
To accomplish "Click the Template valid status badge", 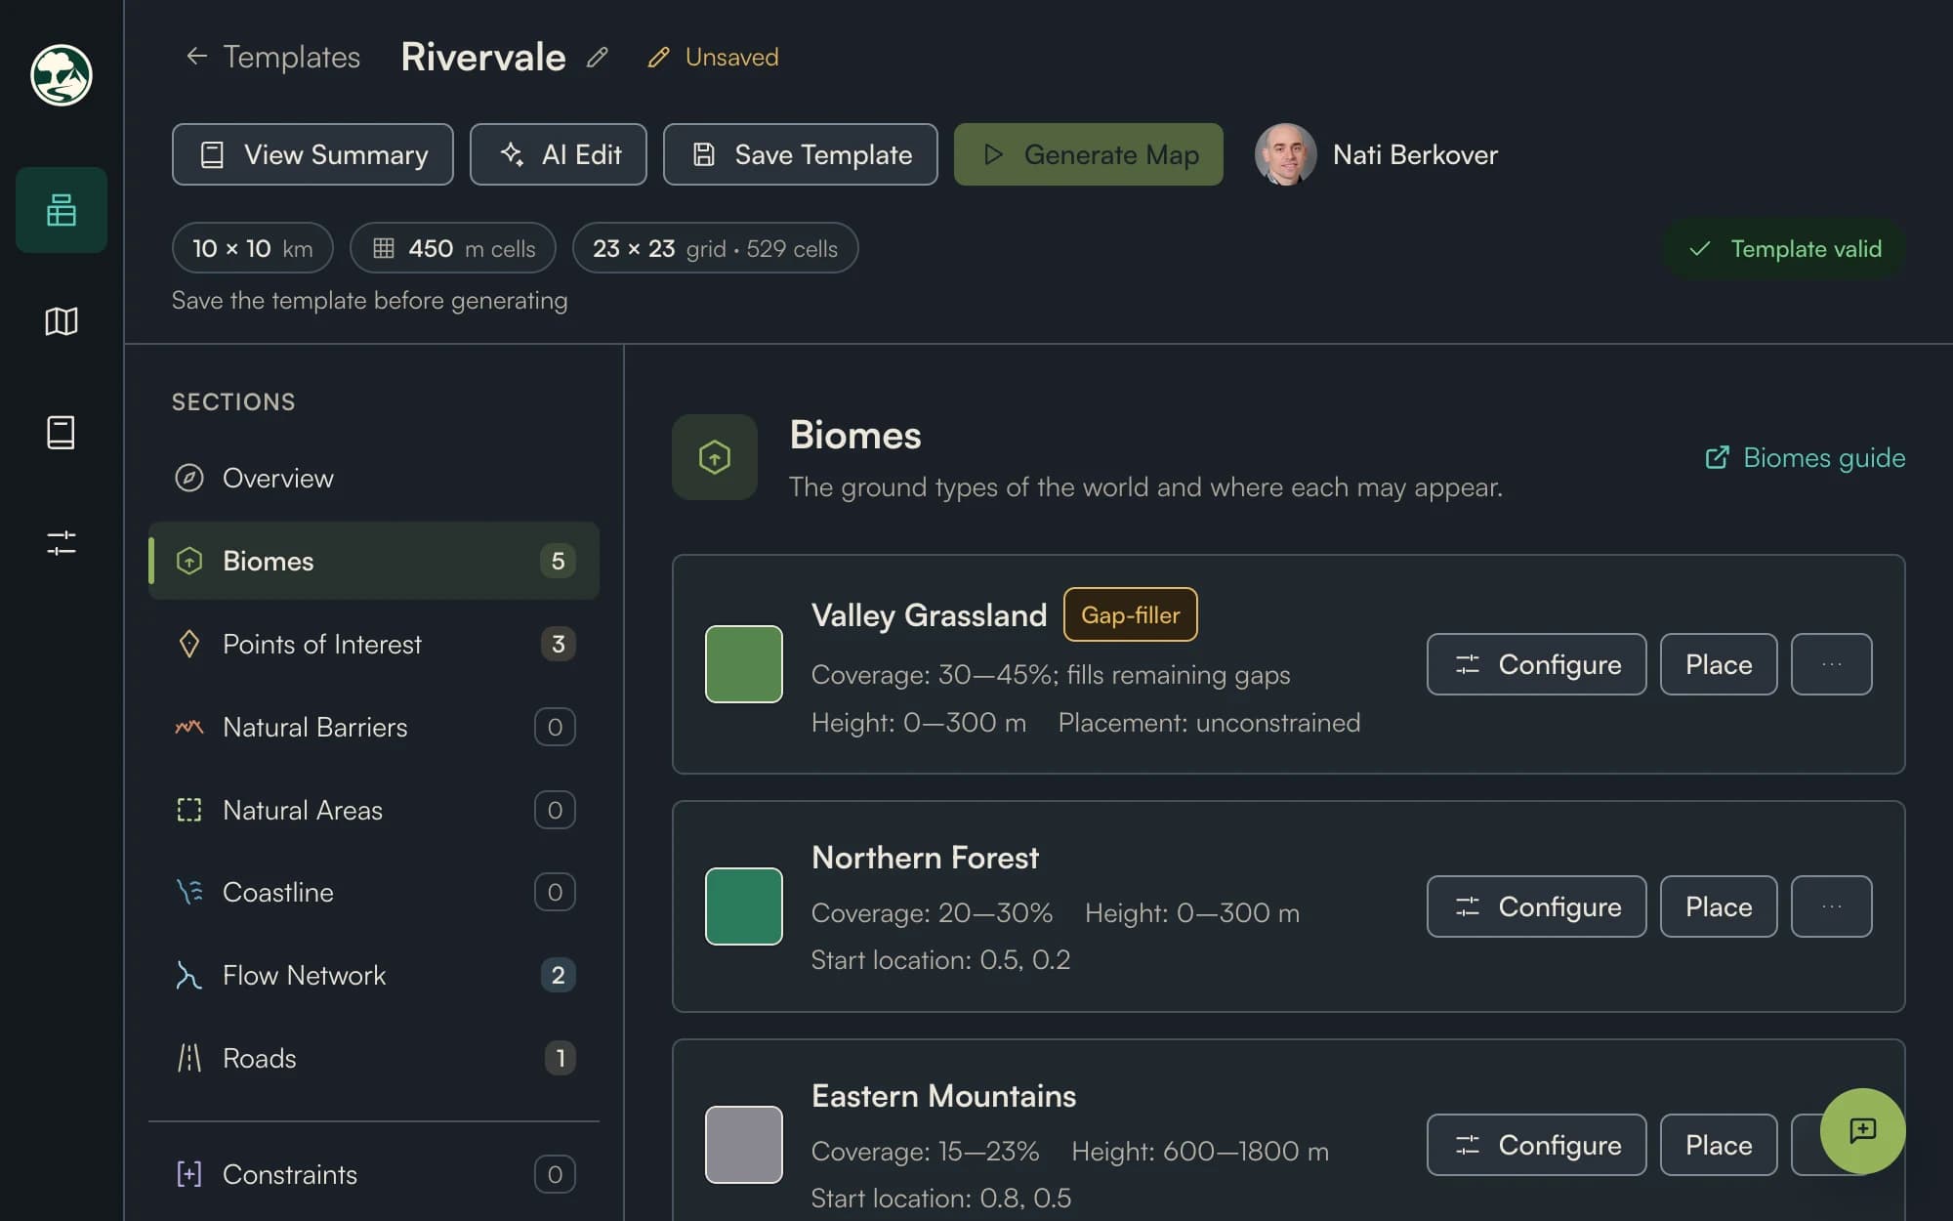I will tap(1784, 249).
